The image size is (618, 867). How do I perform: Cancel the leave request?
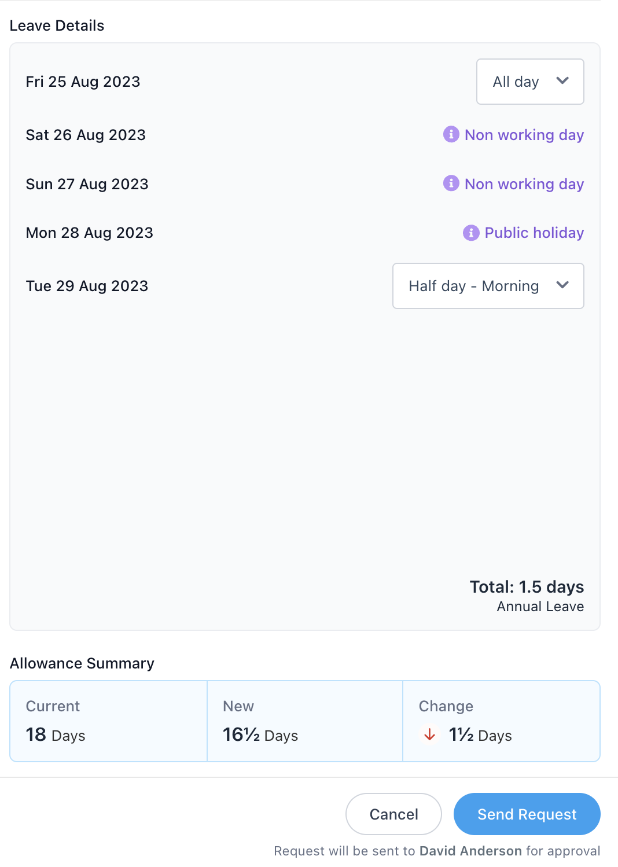393,814
